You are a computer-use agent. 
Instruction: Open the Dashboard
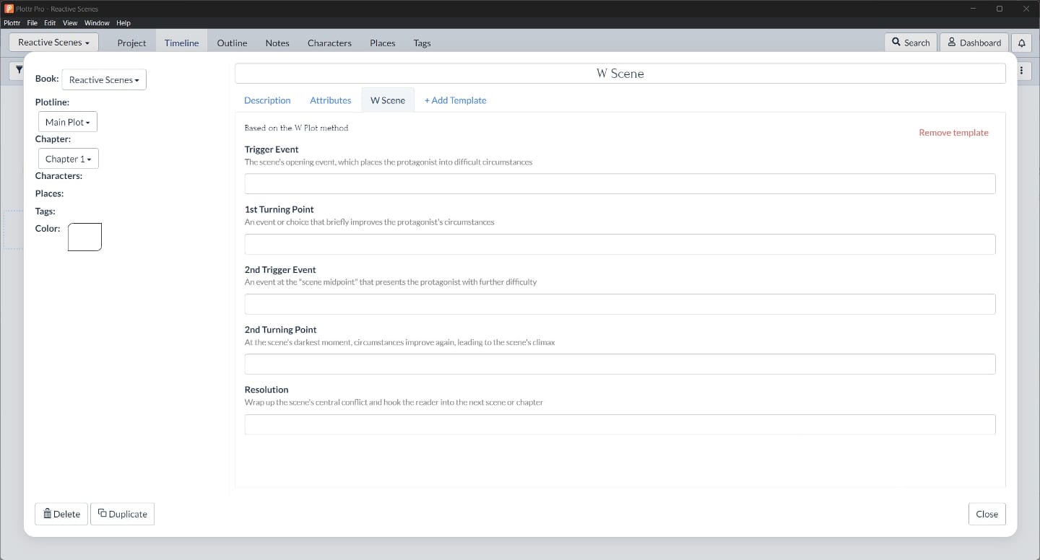[x=974, y=43]
